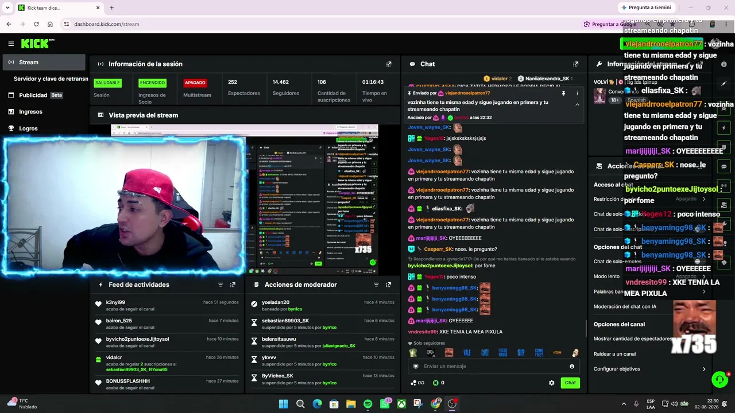Collapse the pinned message chevron
The width and height of the screenshot is (735, 413).
(x=577, y=104)
